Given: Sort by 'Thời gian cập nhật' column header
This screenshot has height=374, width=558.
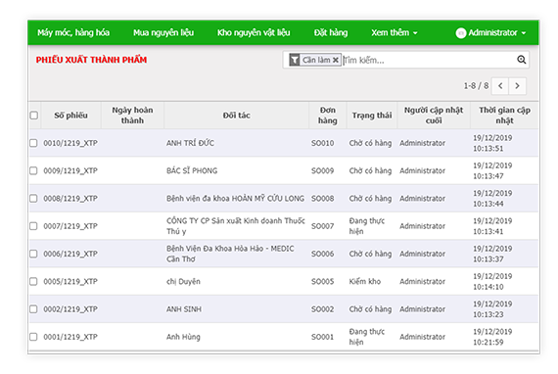Looking at the screenshot, I should tap(504, 116).
